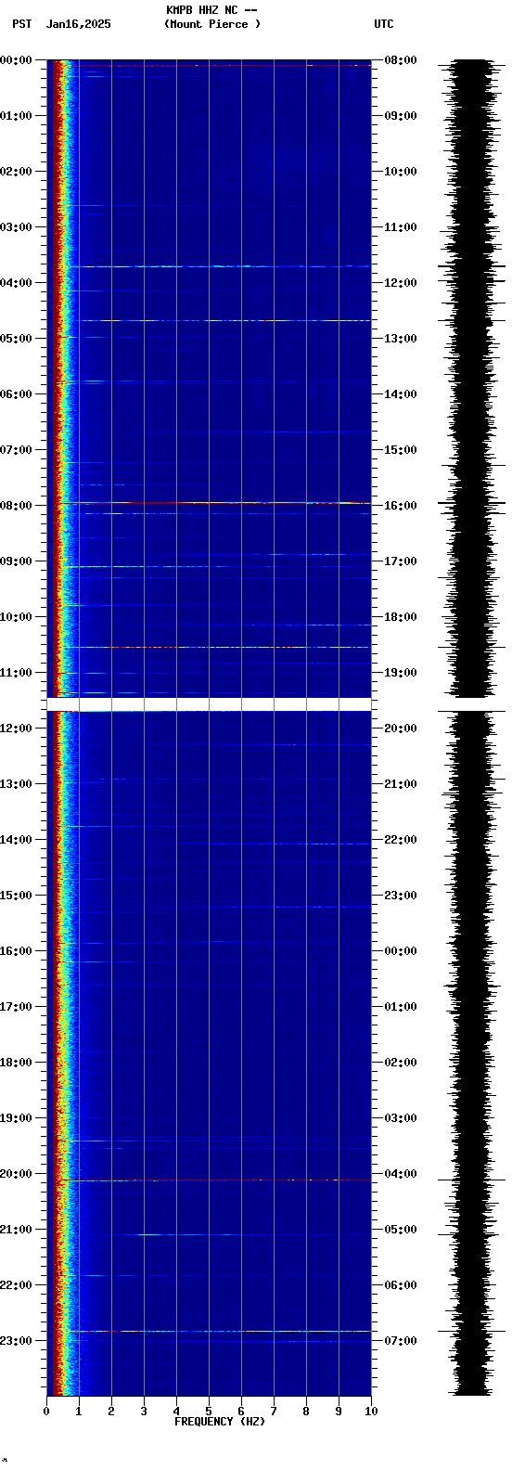Click the 'PST' header label
The image size is (512, 1470).
pyautogui.click(x=22, y=24)
